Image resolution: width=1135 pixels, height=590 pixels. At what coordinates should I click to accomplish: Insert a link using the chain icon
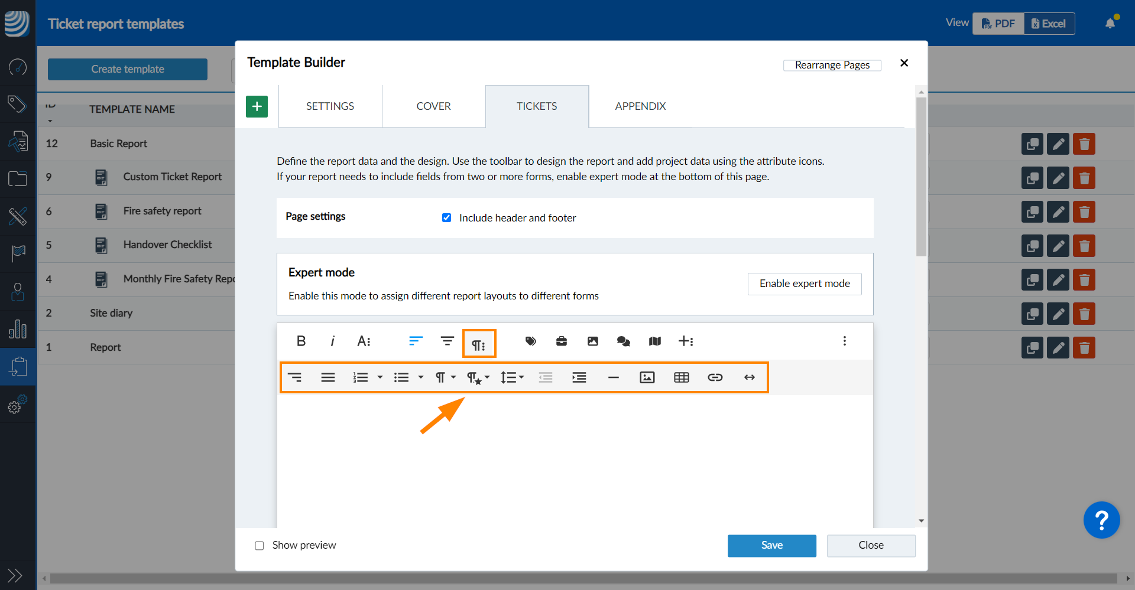[715, 377]
